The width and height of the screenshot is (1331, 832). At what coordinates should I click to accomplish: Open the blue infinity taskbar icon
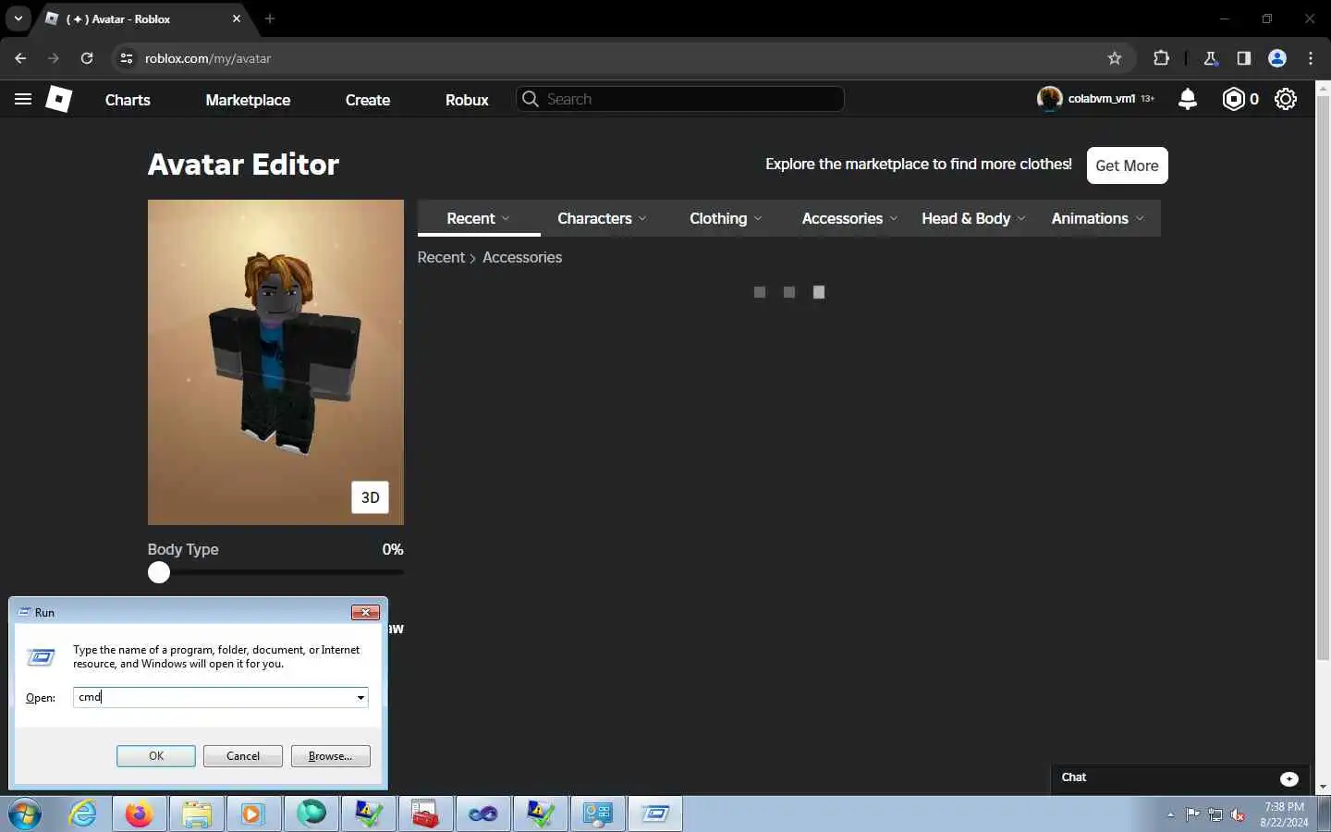click(482, 814)
